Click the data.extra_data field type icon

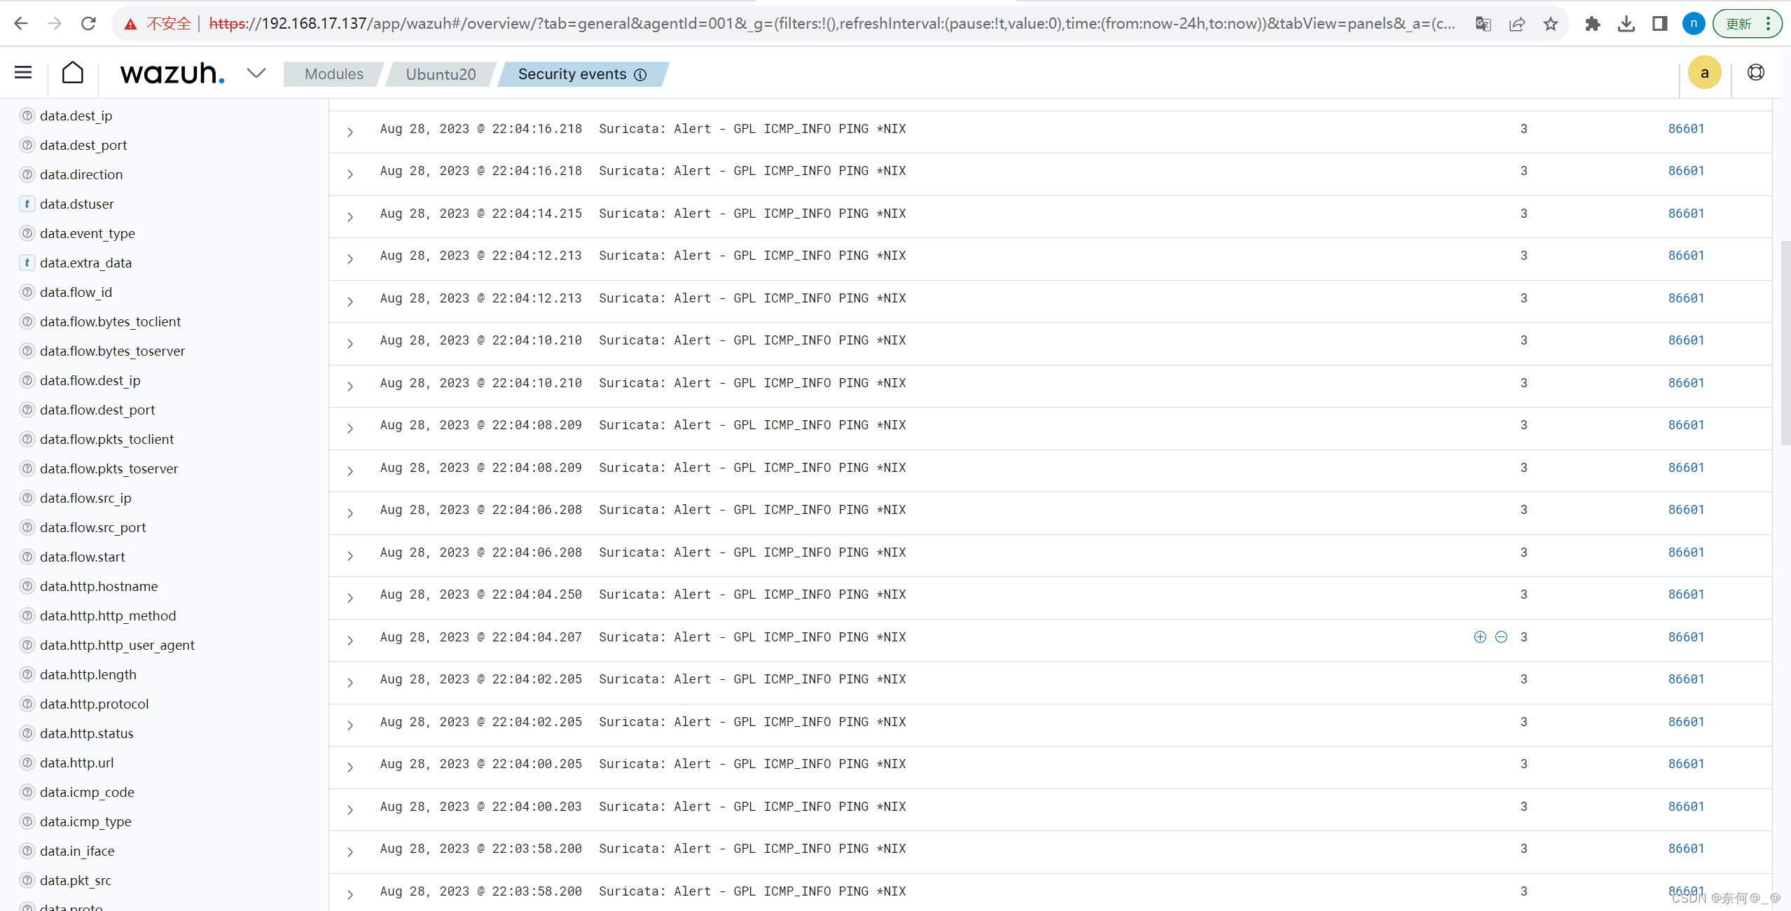point(27,263)
